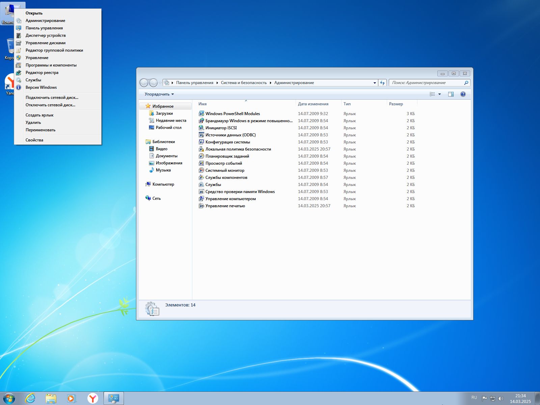The image size is (540, 405).
Task: Select Средство проверки памяти Windows icon
Action: coord(201,192)
